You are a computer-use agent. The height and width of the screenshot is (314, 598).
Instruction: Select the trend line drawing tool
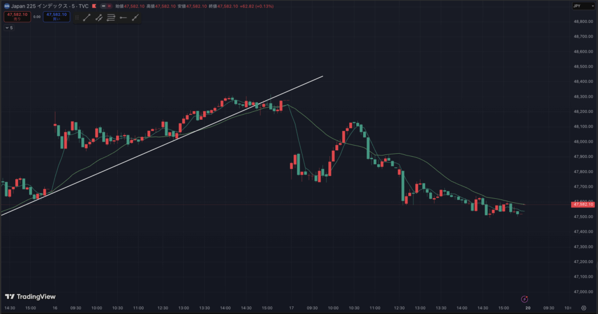point(87,18)
